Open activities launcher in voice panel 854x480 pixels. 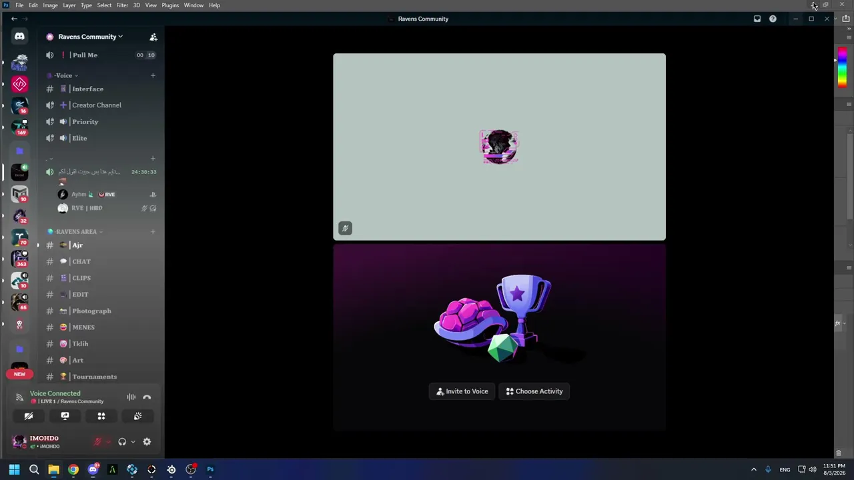101,416
